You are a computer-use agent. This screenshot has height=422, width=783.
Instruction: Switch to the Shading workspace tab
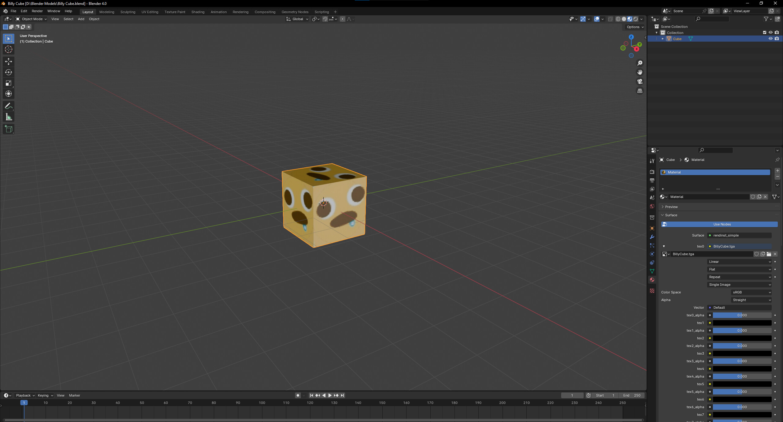(x=198, y=12)
